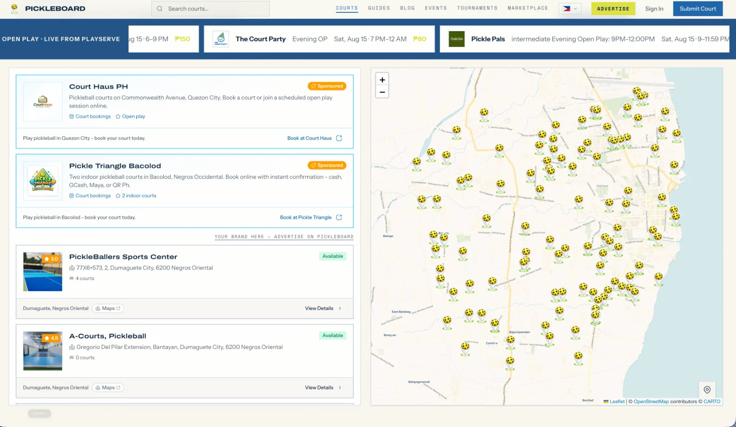Click the A-Courts Gregorio Del Pilar address text
This screenshot has width=736, height=427.
179,347
